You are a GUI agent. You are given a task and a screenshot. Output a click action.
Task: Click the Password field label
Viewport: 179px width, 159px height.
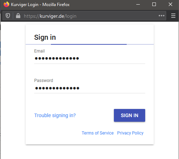43,81
